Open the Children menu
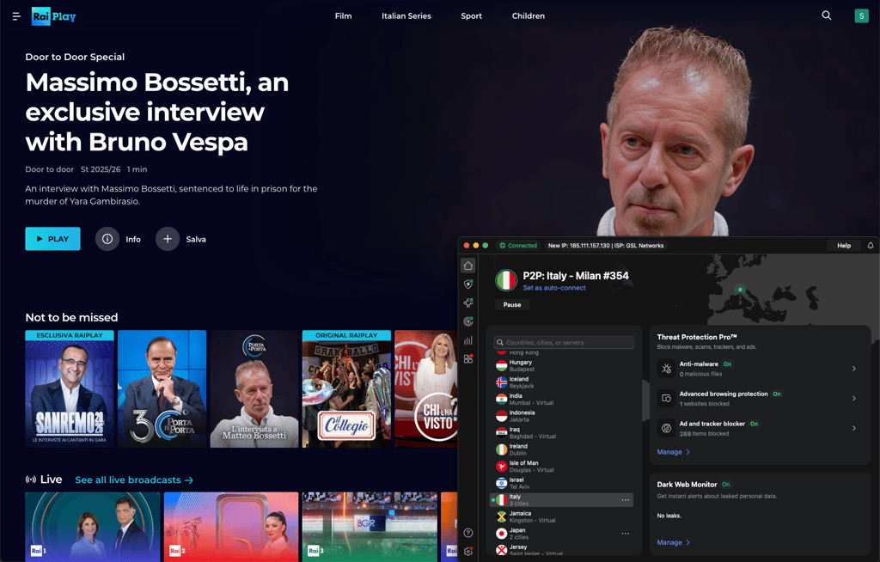This screenshot has width=880, height=562. [529, 16]
